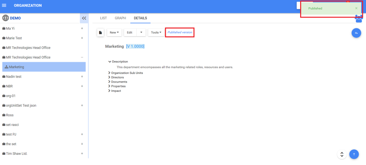The image size is (366, 165).
Task: Open the Edit split-button arrow dropdown
Action: click(x=141, y=33)
